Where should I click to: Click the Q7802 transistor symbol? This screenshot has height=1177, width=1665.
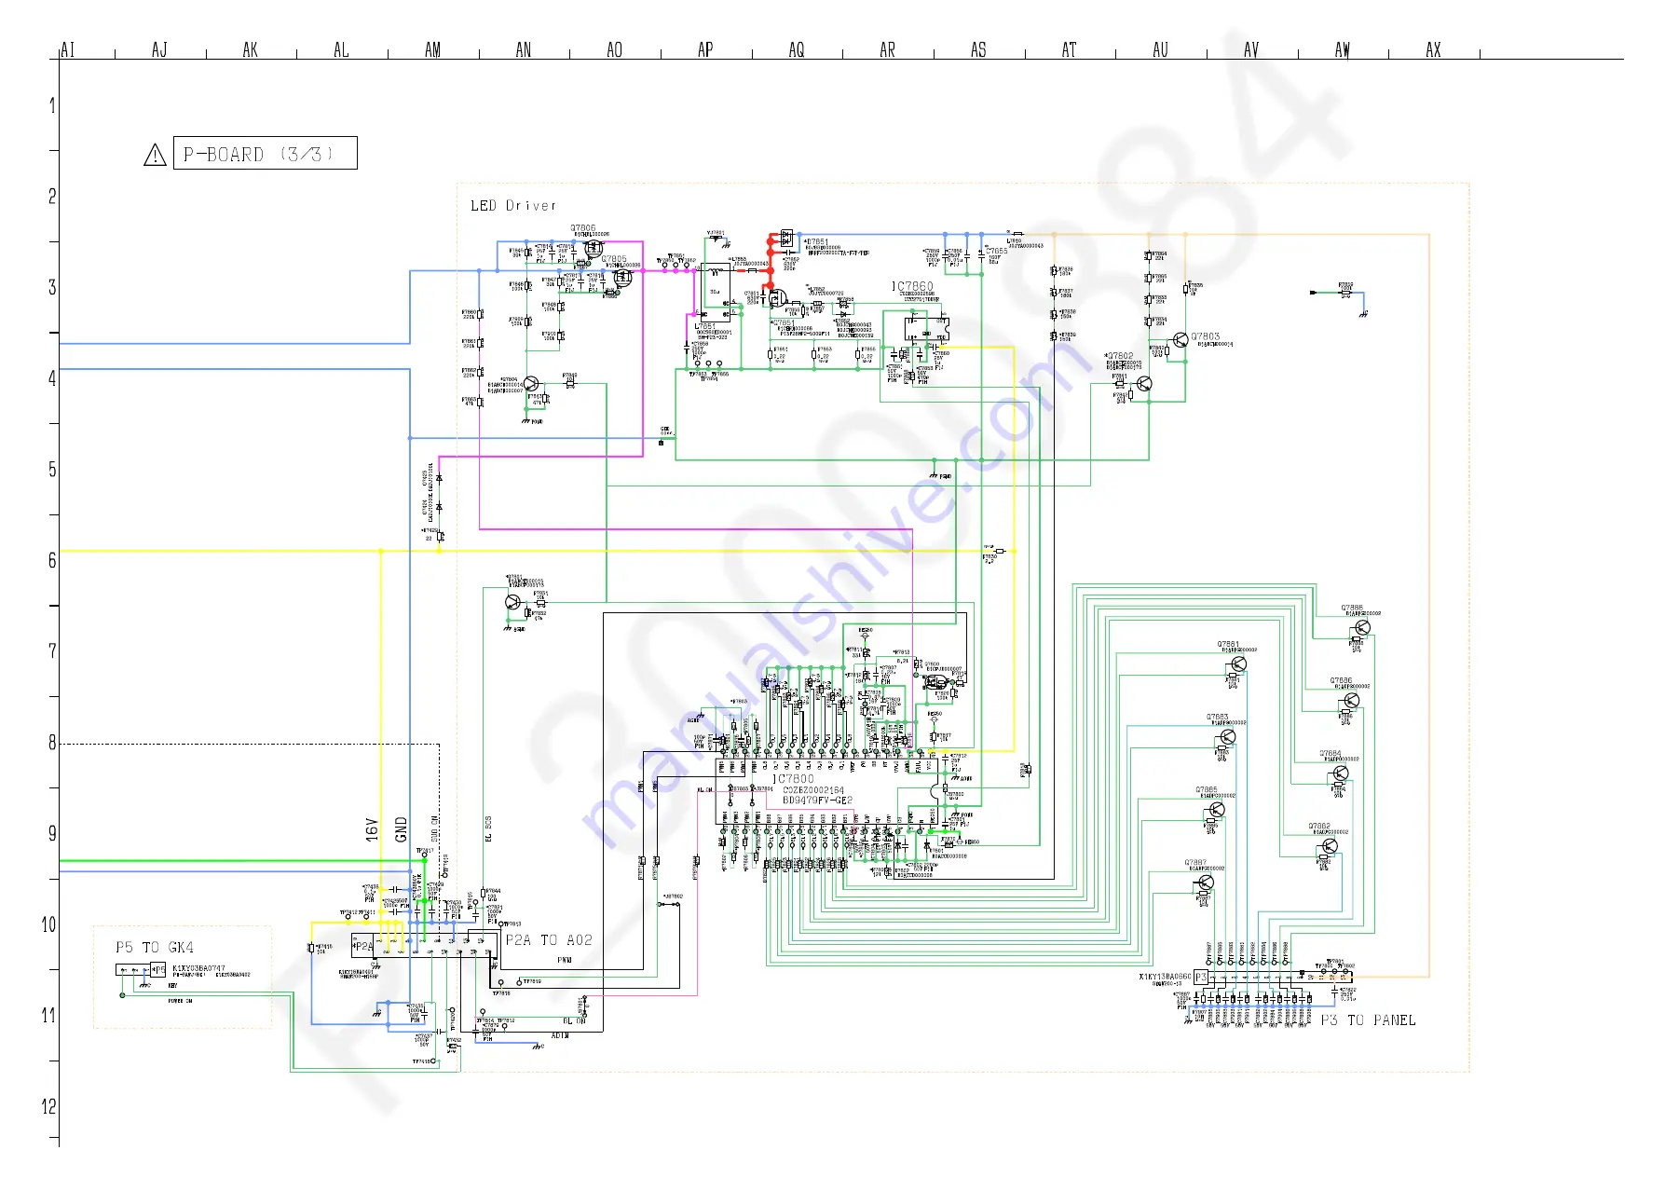pyautogui.click(x=1145, y=383)
